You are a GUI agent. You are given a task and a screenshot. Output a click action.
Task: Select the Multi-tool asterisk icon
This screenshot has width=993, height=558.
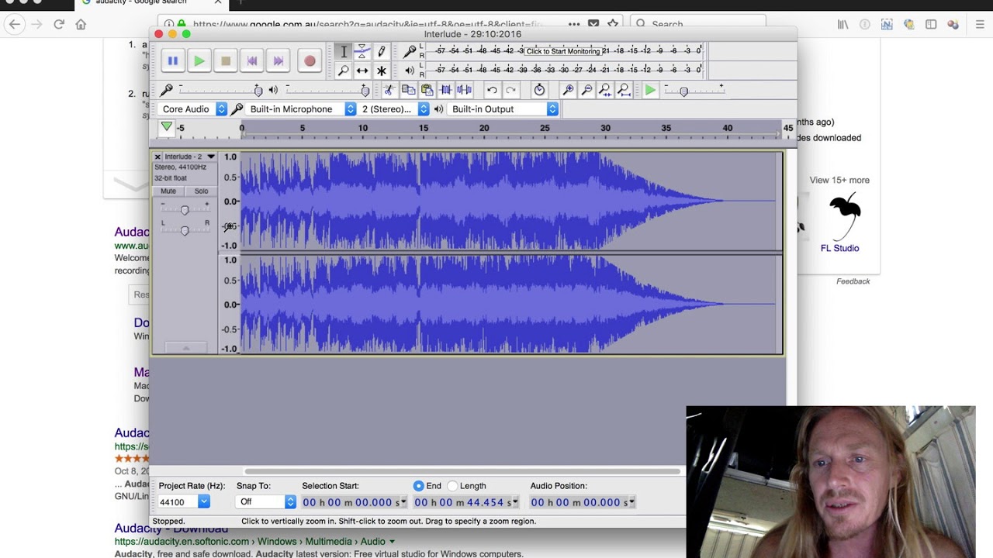click(x=381, y=71)
